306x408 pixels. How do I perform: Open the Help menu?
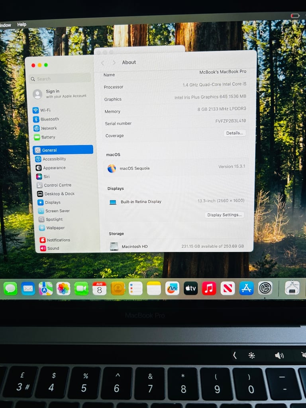(22, 24)
